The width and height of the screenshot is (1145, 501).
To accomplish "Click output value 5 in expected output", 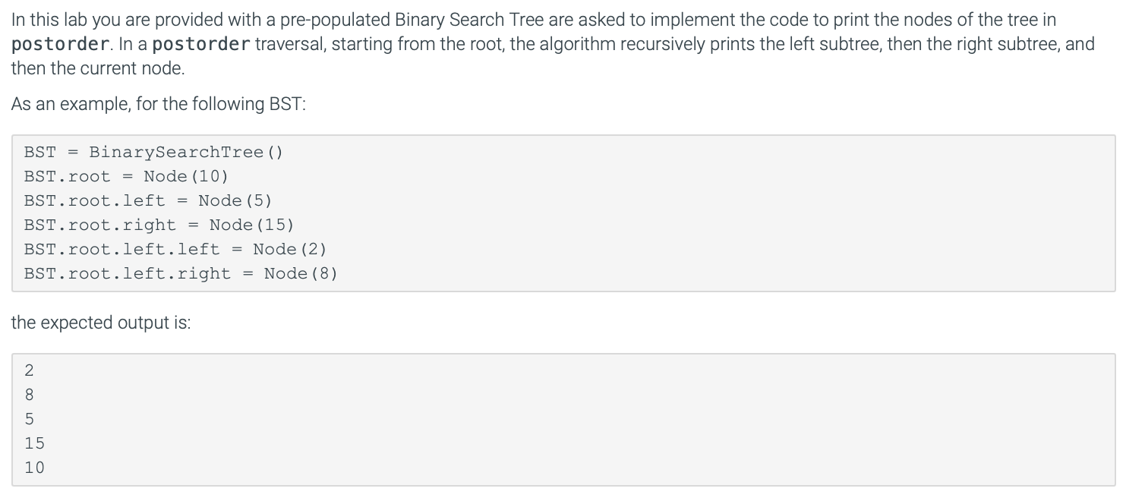I will (x=30, y=419).
